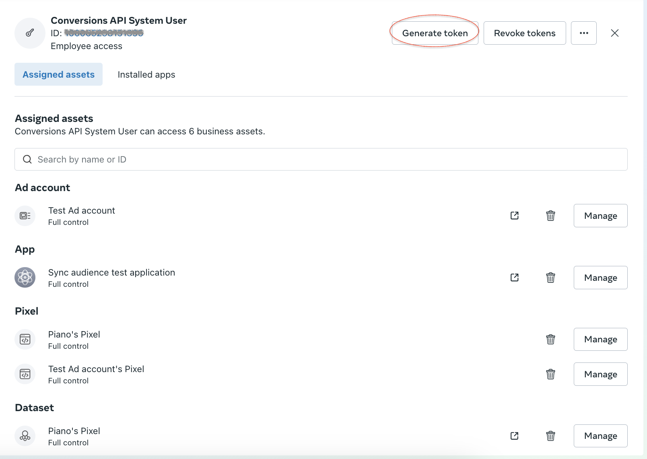
Task: Click the blurred system user ID
Action: click(104, 33)
